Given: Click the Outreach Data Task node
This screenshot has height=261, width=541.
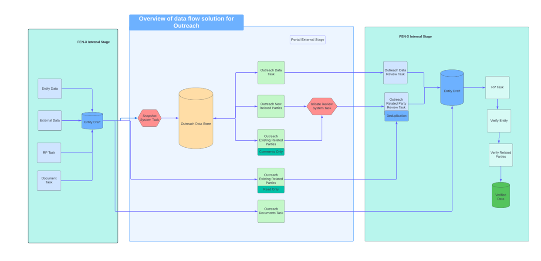Looking at the screenshot, I should click(271, 72).
